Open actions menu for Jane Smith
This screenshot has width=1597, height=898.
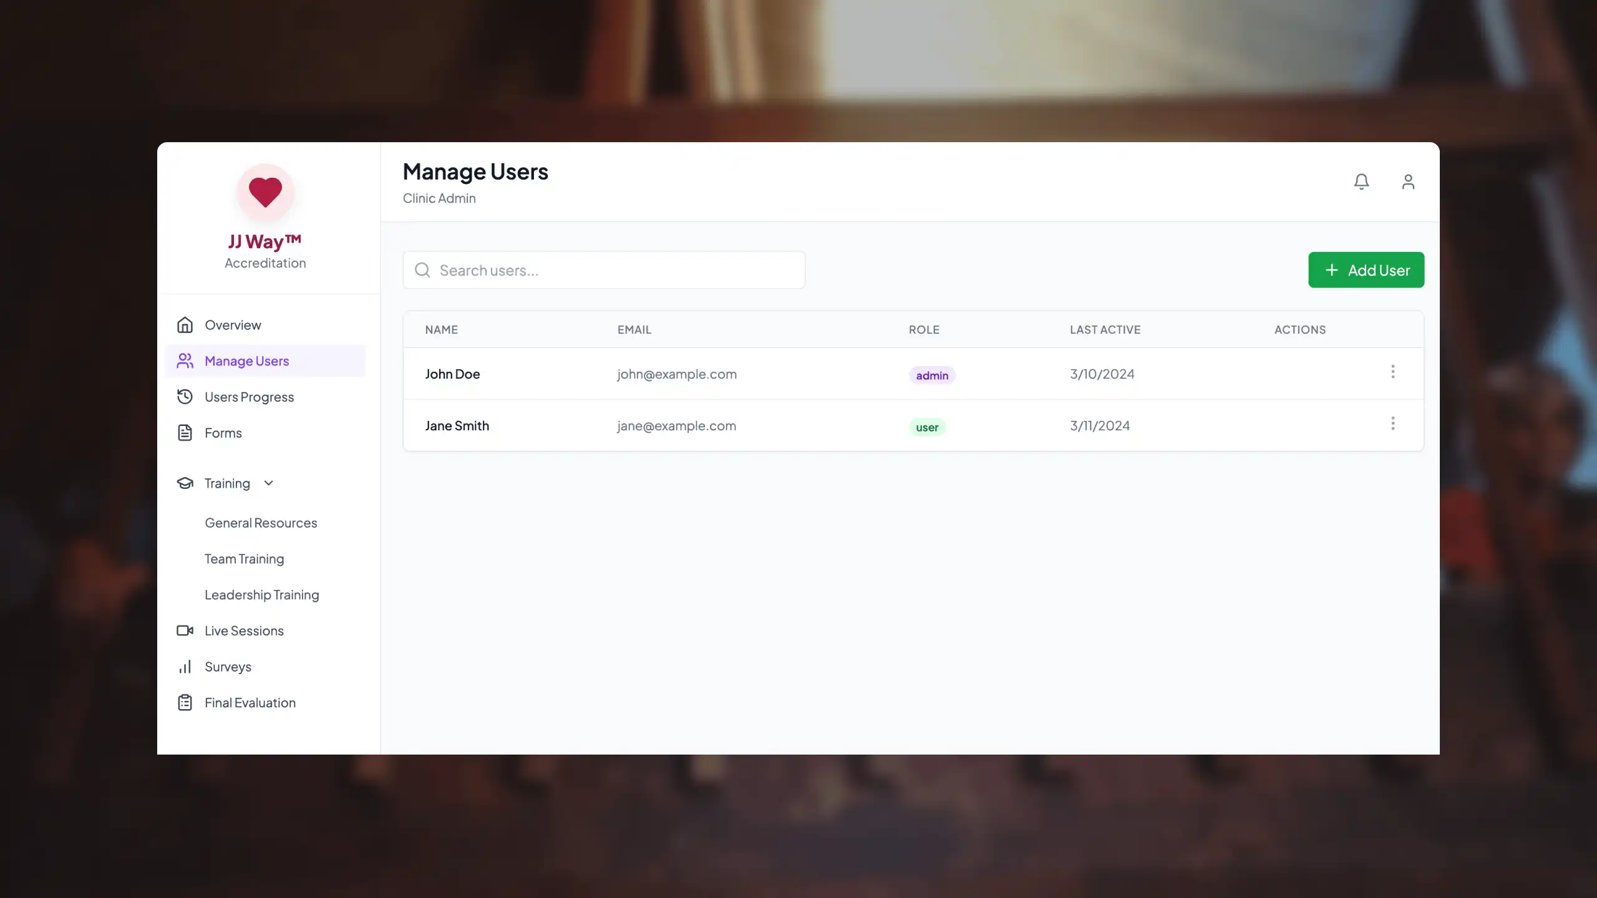1392,424
